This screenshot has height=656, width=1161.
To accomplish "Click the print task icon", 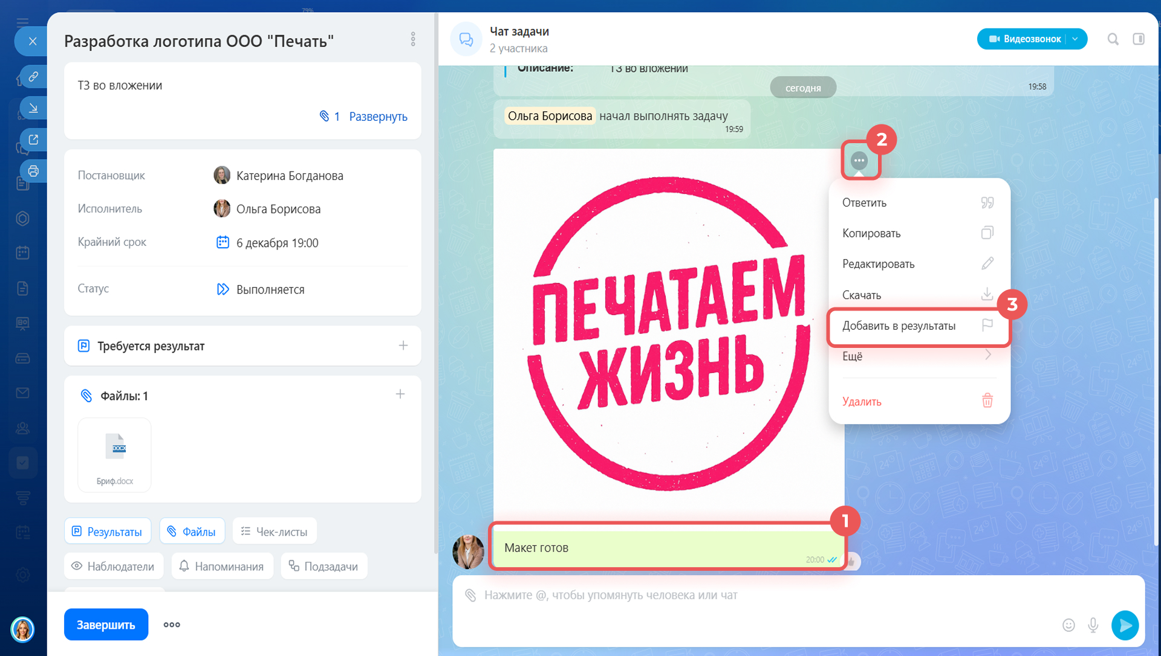I will [33, 171].
